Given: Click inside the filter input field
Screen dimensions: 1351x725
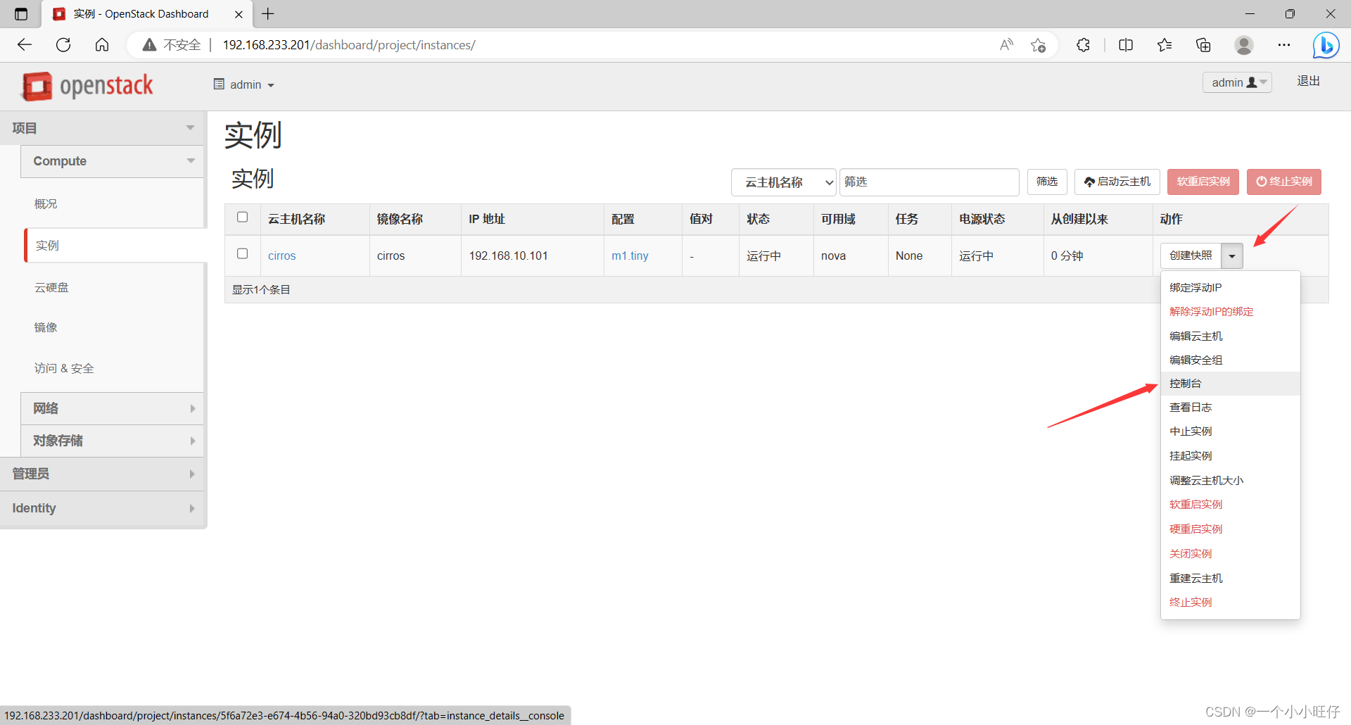Looking at the screenshot, I should (929, 182).
